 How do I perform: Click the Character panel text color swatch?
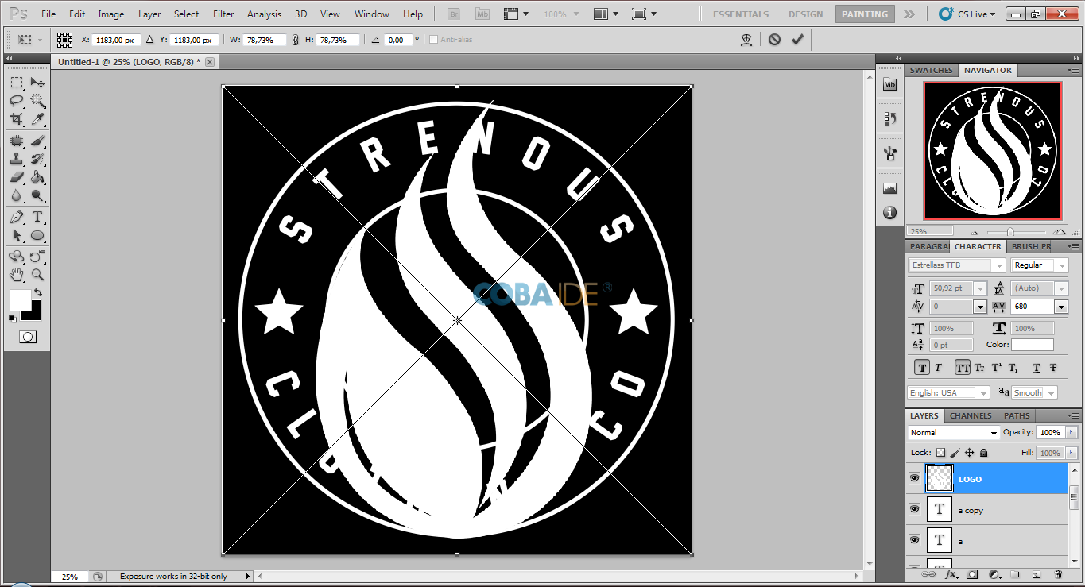1032,345
